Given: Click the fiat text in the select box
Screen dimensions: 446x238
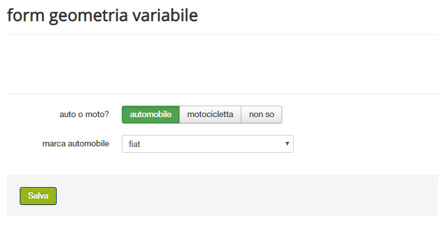Looking at the screenshot, I should click(134, 144).
